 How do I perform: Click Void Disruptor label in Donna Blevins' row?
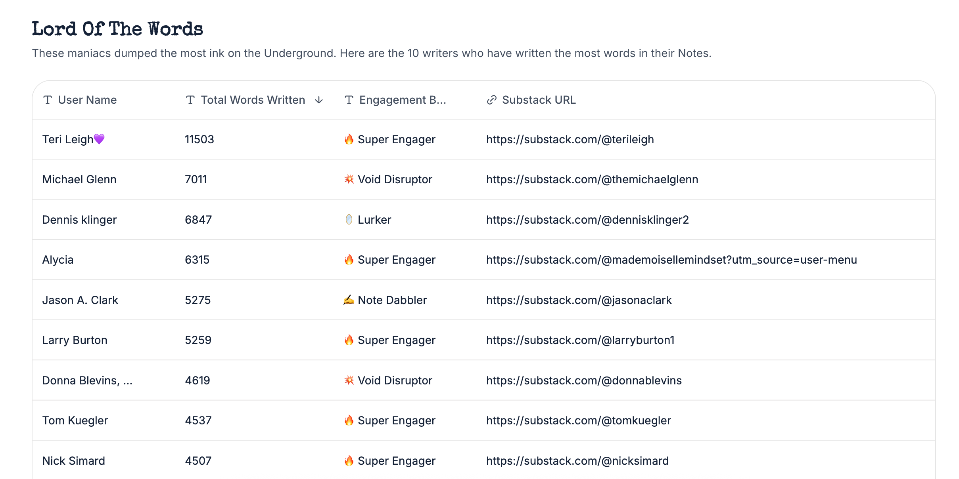point(395,380)
